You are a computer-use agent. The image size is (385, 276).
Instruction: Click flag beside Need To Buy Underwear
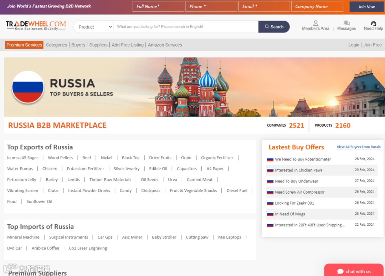click(x=270, y=182)
